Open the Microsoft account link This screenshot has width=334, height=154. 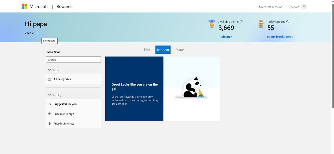coord(270,7)
